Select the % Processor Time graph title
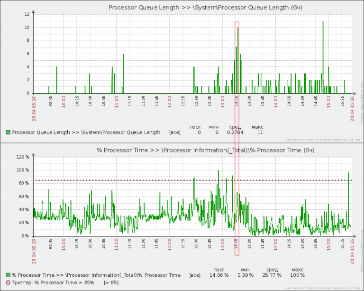The image size is (364, 291). (x=205, y=150)
